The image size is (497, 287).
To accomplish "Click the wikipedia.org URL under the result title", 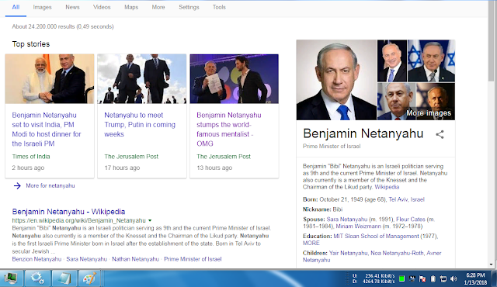I will coord(79,220).
